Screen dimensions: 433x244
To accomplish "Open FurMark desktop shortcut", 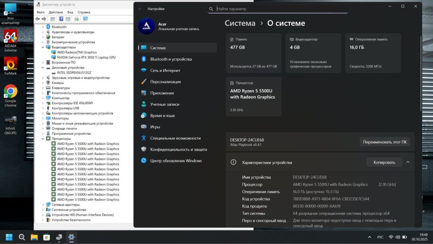I will click(x=10, y=66).
